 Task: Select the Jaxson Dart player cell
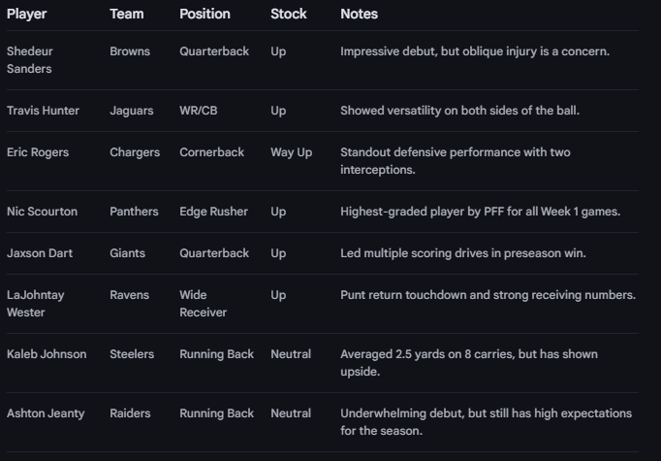[x=40, y=253]
